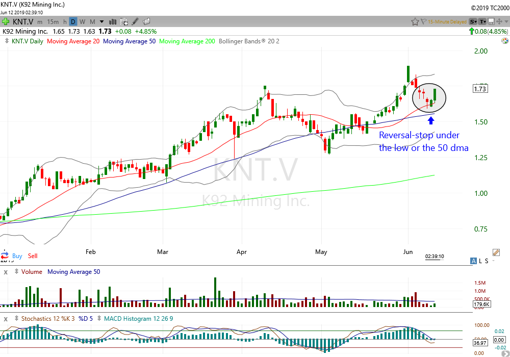This screenshot has width=510, height=357.
Task: Click the Buy link
Action: click(17, 256)
